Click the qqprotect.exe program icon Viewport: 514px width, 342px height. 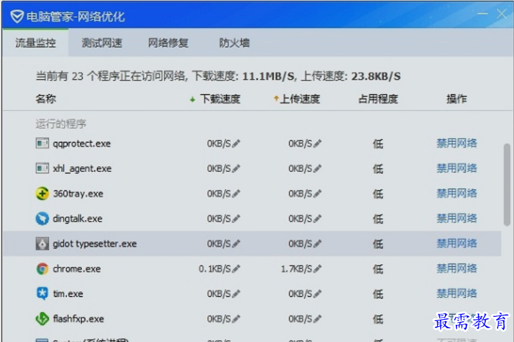pos(42,143)
